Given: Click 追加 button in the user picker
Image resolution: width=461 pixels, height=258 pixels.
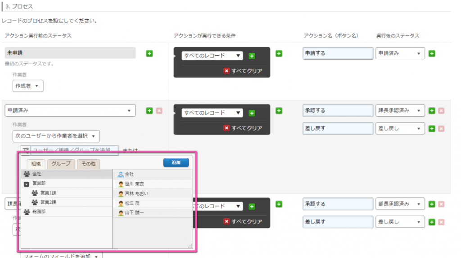Looking at the screenshot, I should click(x=176, y=162).
